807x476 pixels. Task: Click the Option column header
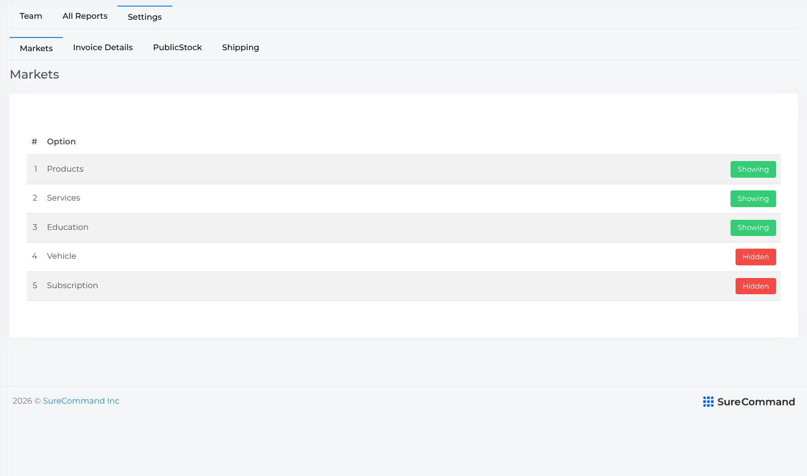pyautogui.click(x=61, y=142)
